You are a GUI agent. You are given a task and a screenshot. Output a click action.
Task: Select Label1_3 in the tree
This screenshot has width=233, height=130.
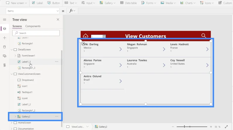click(26, 62)
